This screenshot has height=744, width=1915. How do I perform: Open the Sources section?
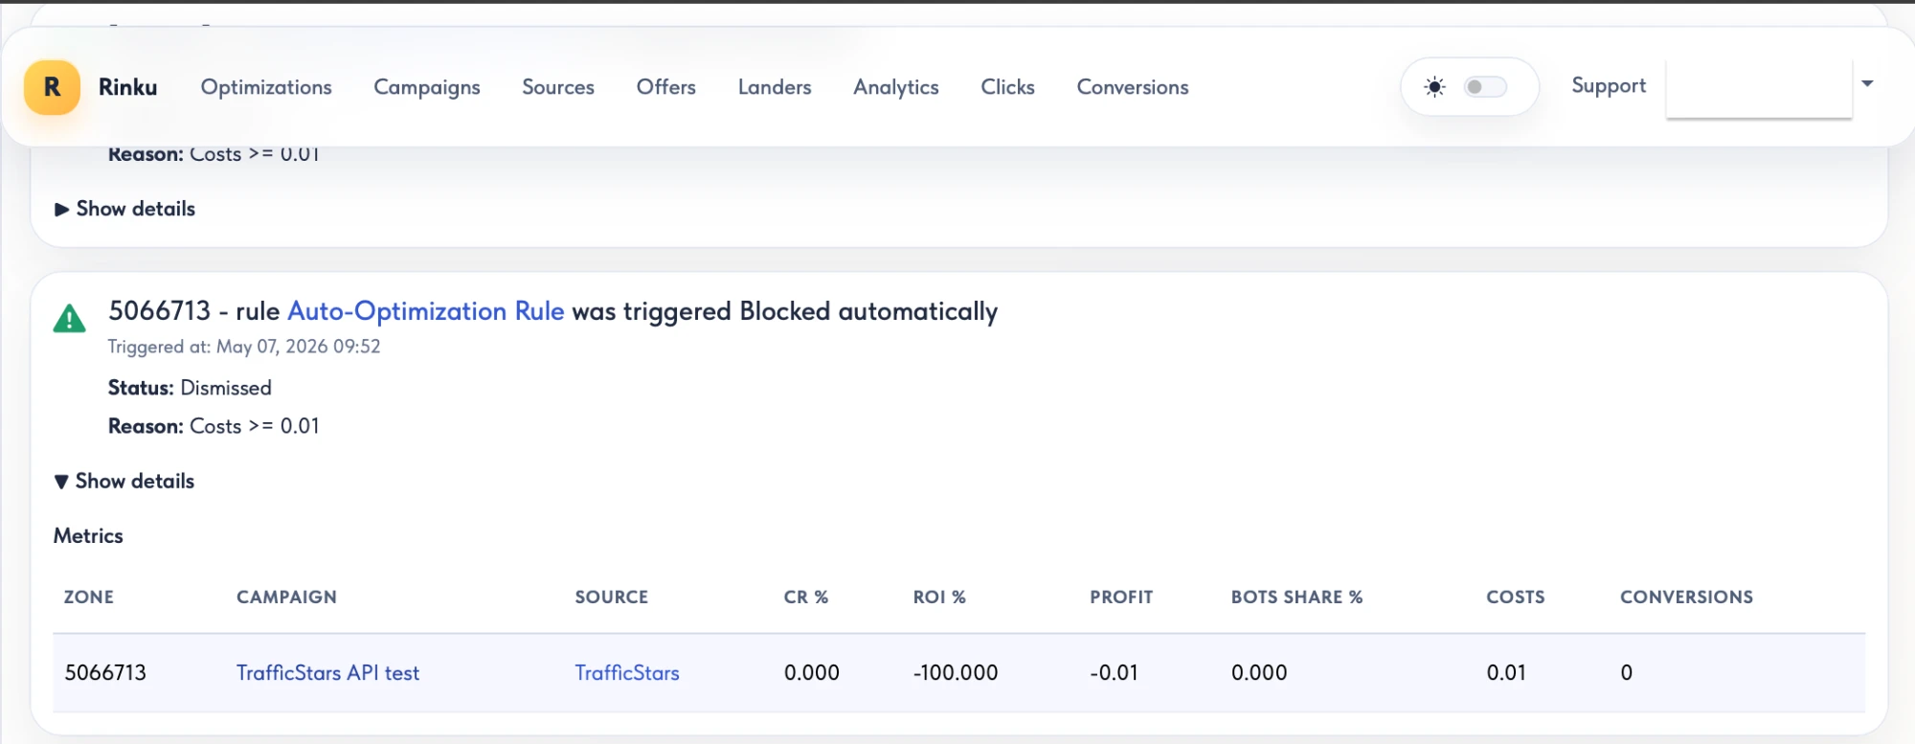pos(558,87)
